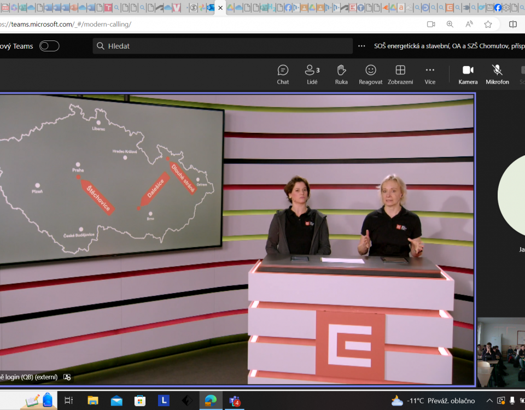The height and width of the screenshot is (410, 525).
Task: Close the current Teams browser tab
Action: coord(220,8)
